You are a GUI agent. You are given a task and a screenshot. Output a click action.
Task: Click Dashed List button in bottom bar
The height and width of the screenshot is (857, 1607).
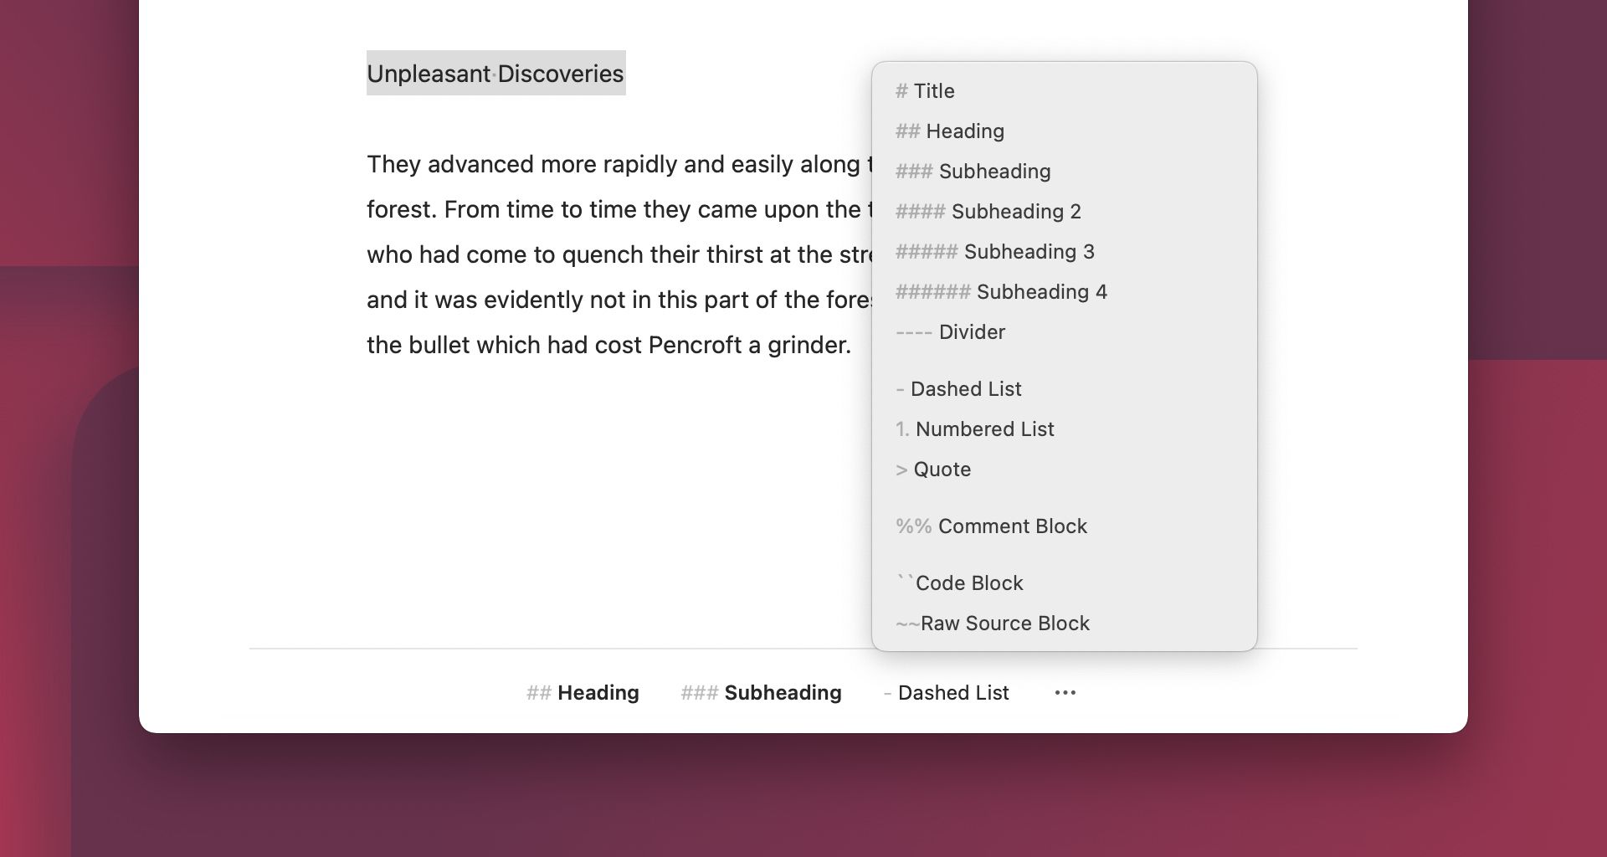(946, 692)
